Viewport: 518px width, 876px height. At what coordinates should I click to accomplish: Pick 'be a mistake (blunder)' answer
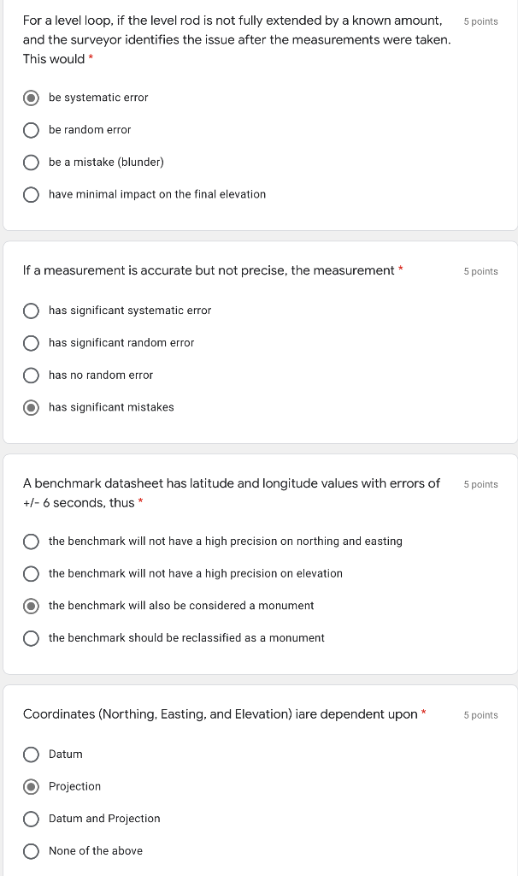click(31, 163)
